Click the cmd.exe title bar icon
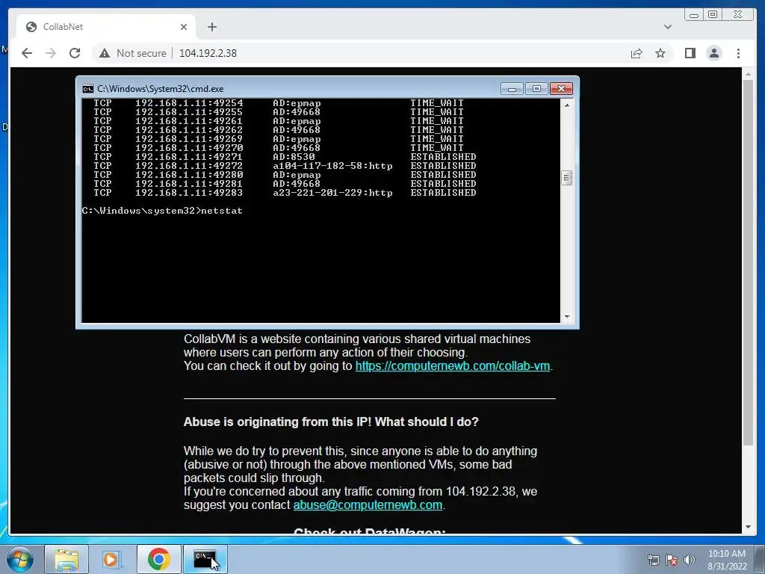The width and height of the screenshot is (765, 574). (x=88, y=89)
